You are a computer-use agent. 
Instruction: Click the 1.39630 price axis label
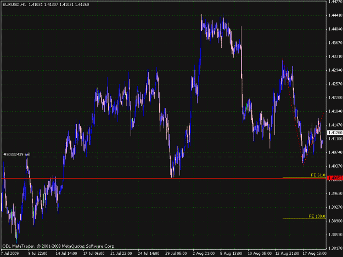point(335,193)
